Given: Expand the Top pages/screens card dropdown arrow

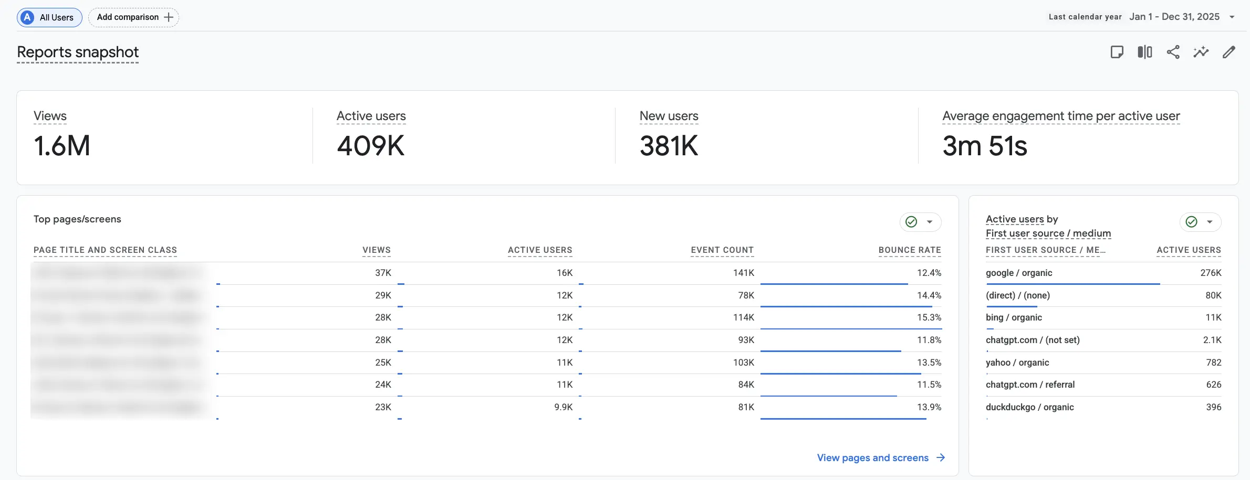Looking at the screenshot, I should click(930, 222).
